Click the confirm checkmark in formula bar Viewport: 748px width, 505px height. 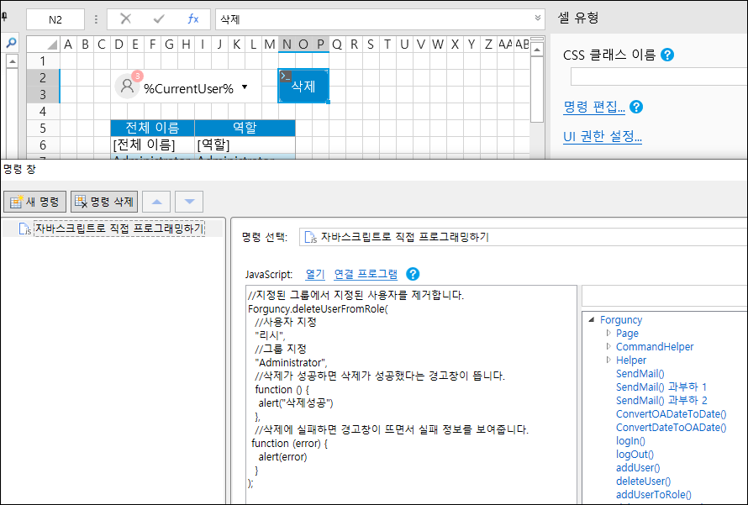click(159, 18)
